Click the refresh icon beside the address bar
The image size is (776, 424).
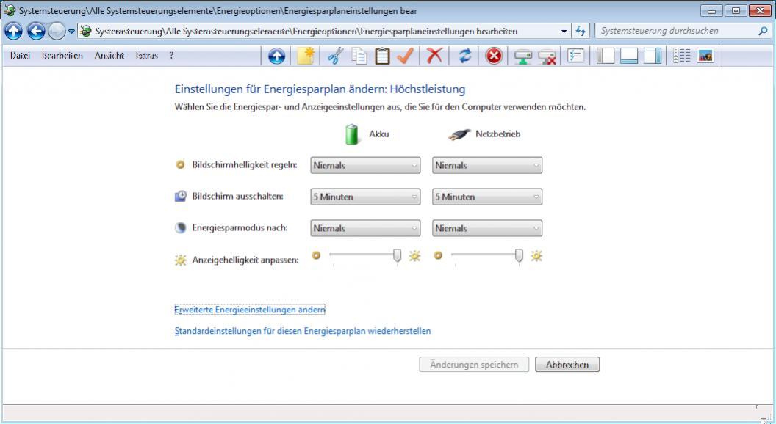[581, 31]
